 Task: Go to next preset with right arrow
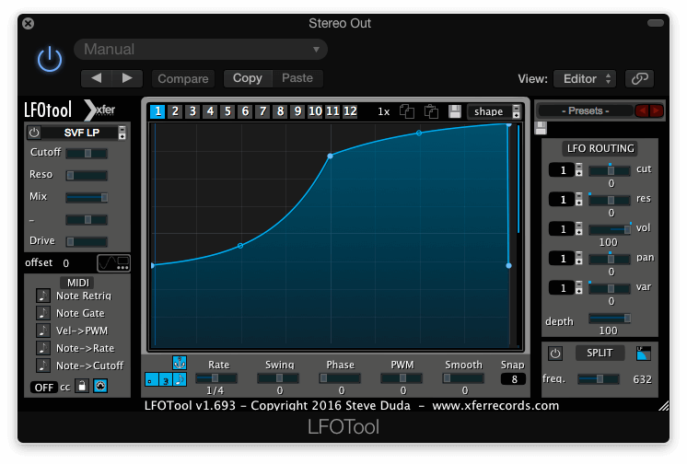point(127,78)
